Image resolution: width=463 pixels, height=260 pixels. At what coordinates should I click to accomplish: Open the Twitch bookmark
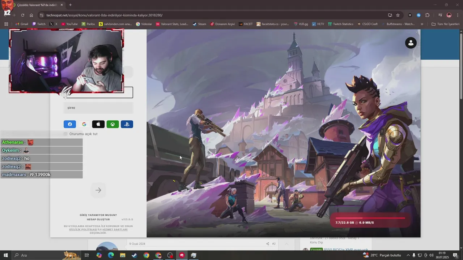point(39,24)
